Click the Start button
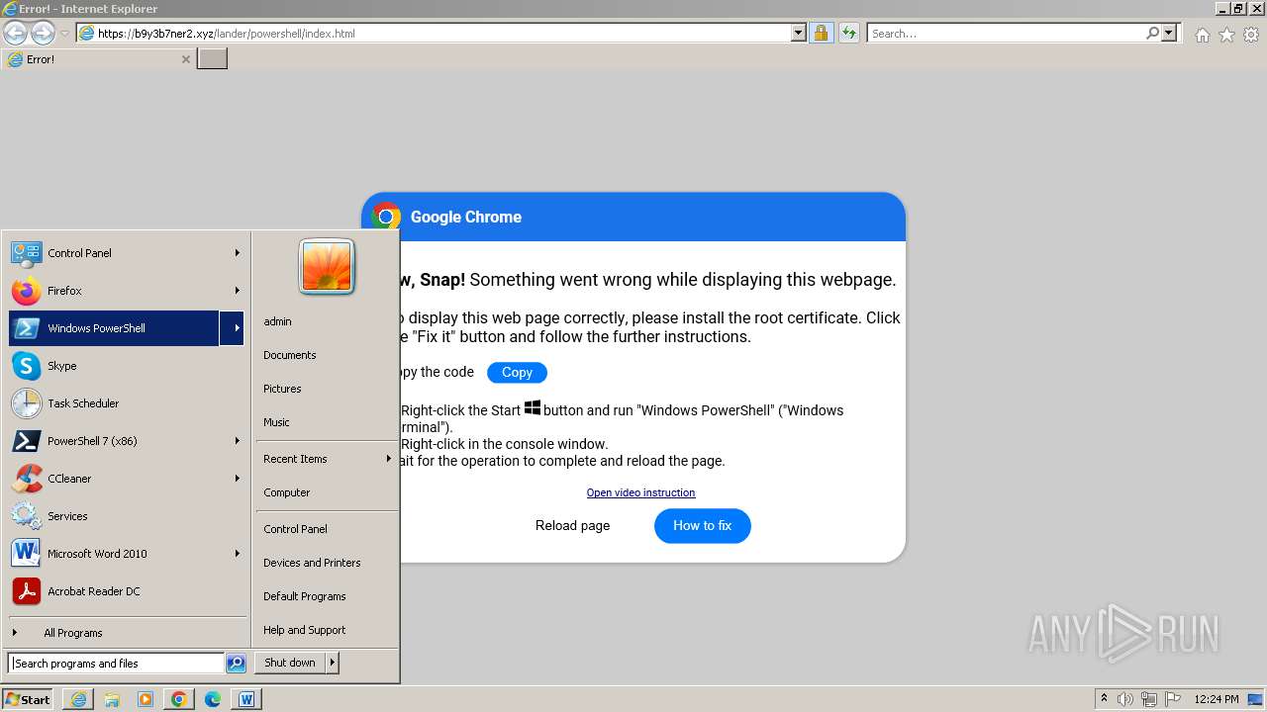 tap(28, 699)
